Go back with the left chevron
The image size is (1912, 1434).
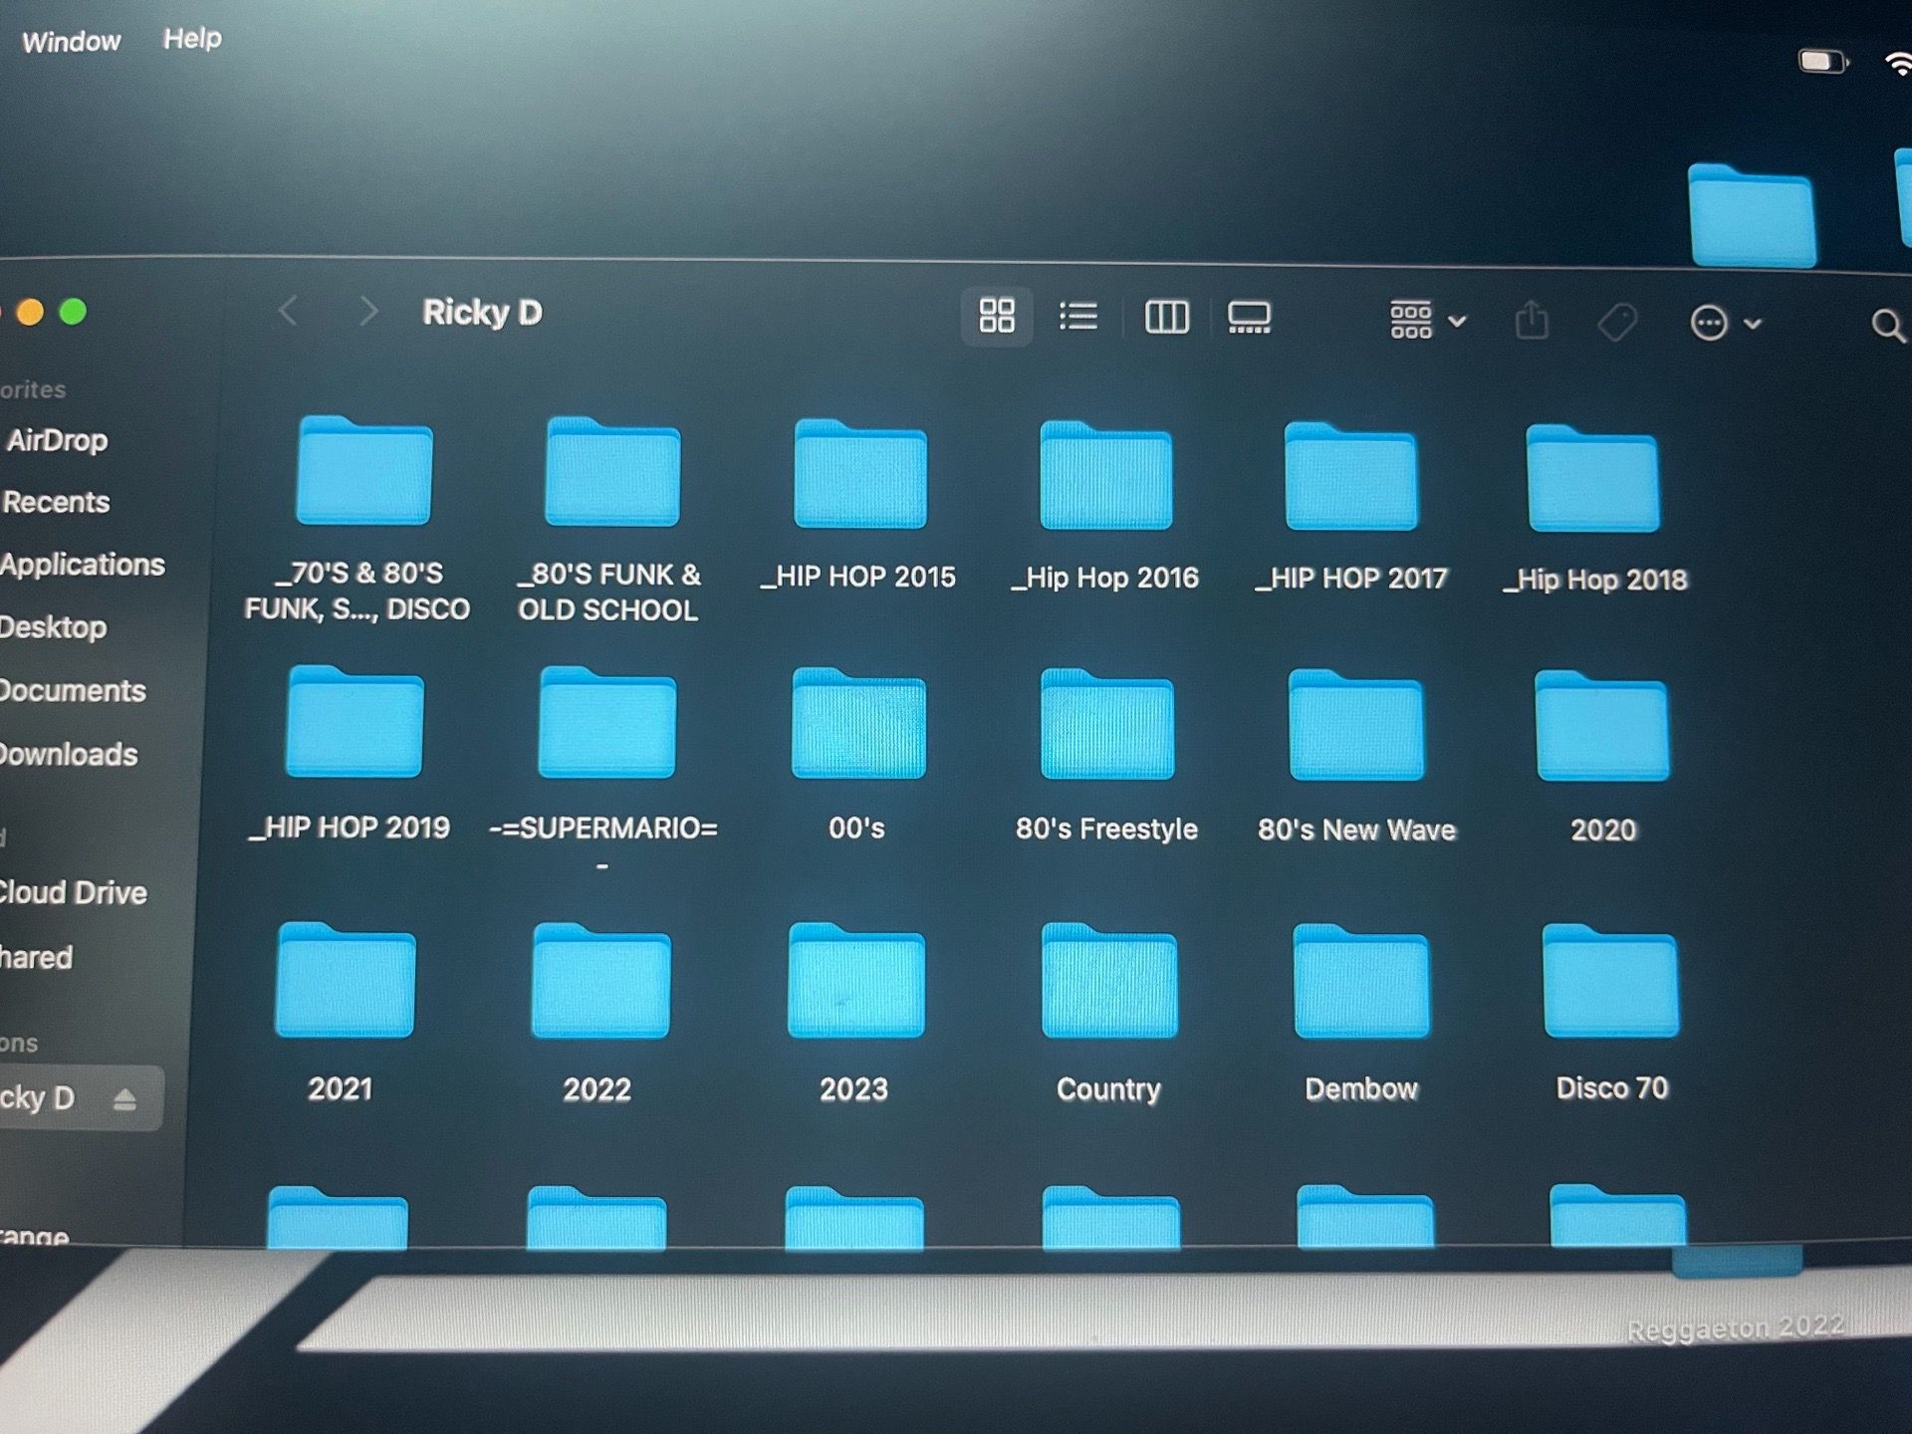(288, 312)
